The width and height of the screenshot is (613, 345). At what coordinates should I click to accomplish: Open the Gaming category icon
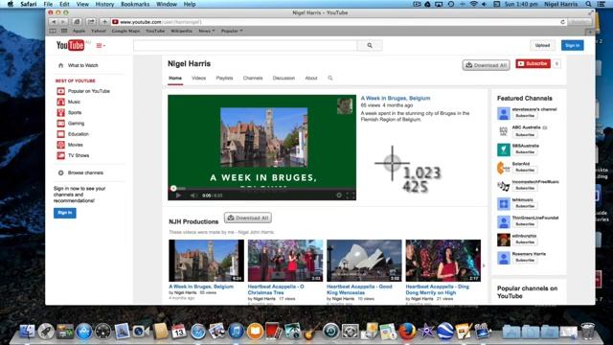point(60,124)
